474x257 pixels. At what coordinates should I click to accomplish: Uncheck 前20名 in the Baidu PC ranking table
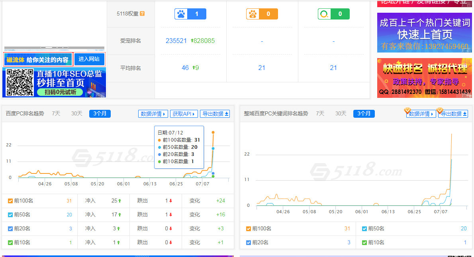click(10, 229)
